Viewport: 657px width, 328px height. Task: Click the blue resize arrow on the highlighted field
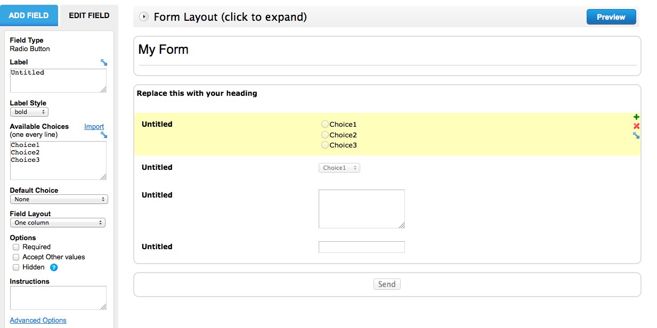pos(636,135)
